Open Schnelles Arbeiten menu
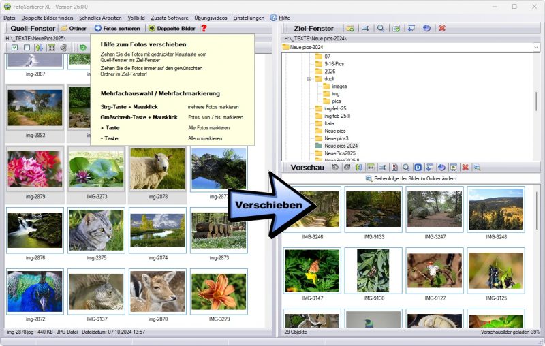The width and height of the screenshot is (545, 346). 100,18
